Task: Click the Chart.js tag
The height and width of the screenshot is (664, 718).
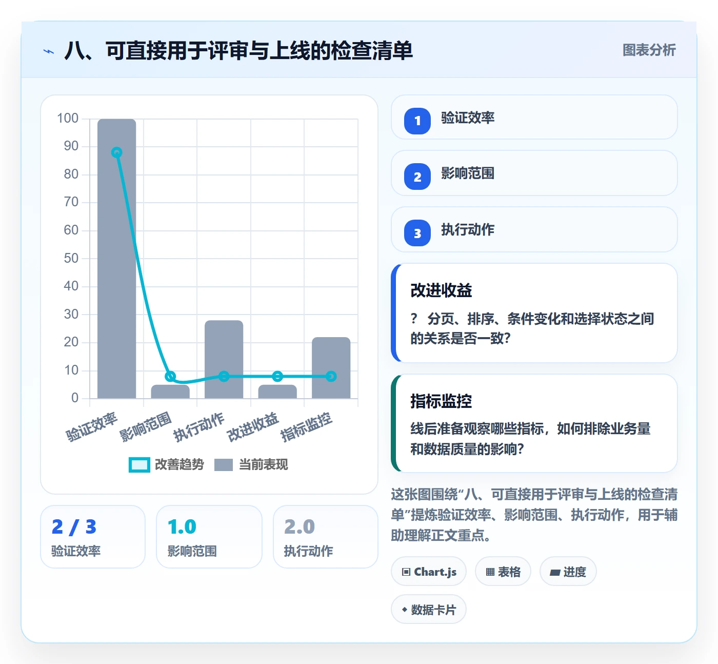Action: [429, 572]
